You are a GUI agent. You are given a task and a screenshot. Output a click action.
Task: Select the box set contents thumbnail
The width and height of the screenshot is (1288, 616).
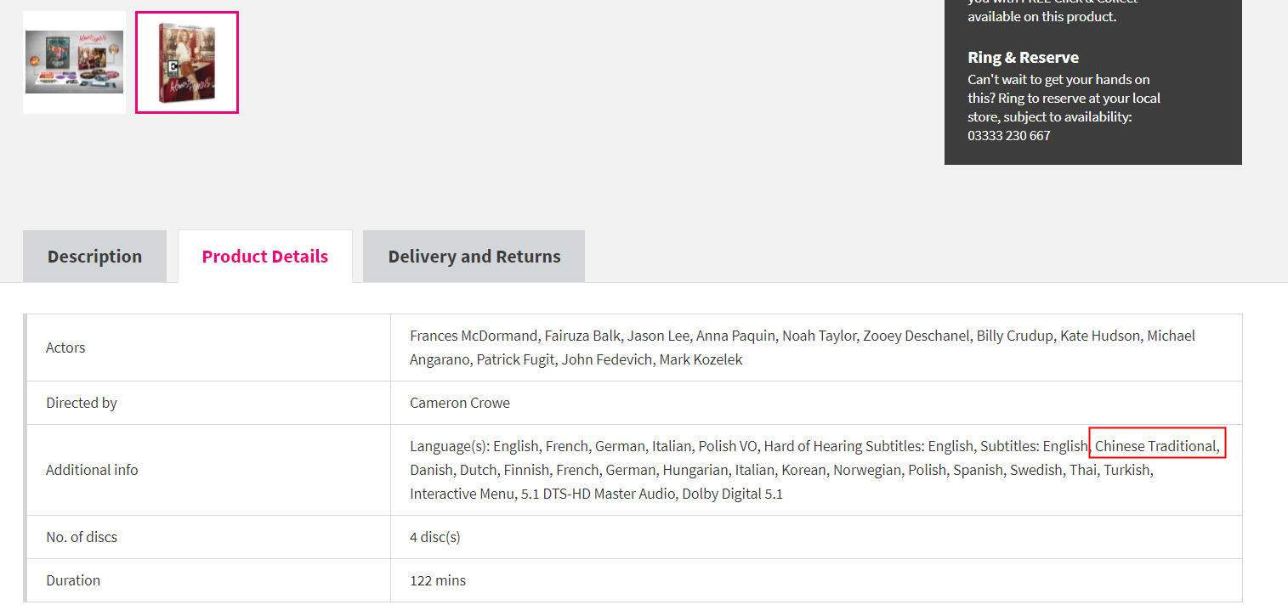(x=74, y=62)
